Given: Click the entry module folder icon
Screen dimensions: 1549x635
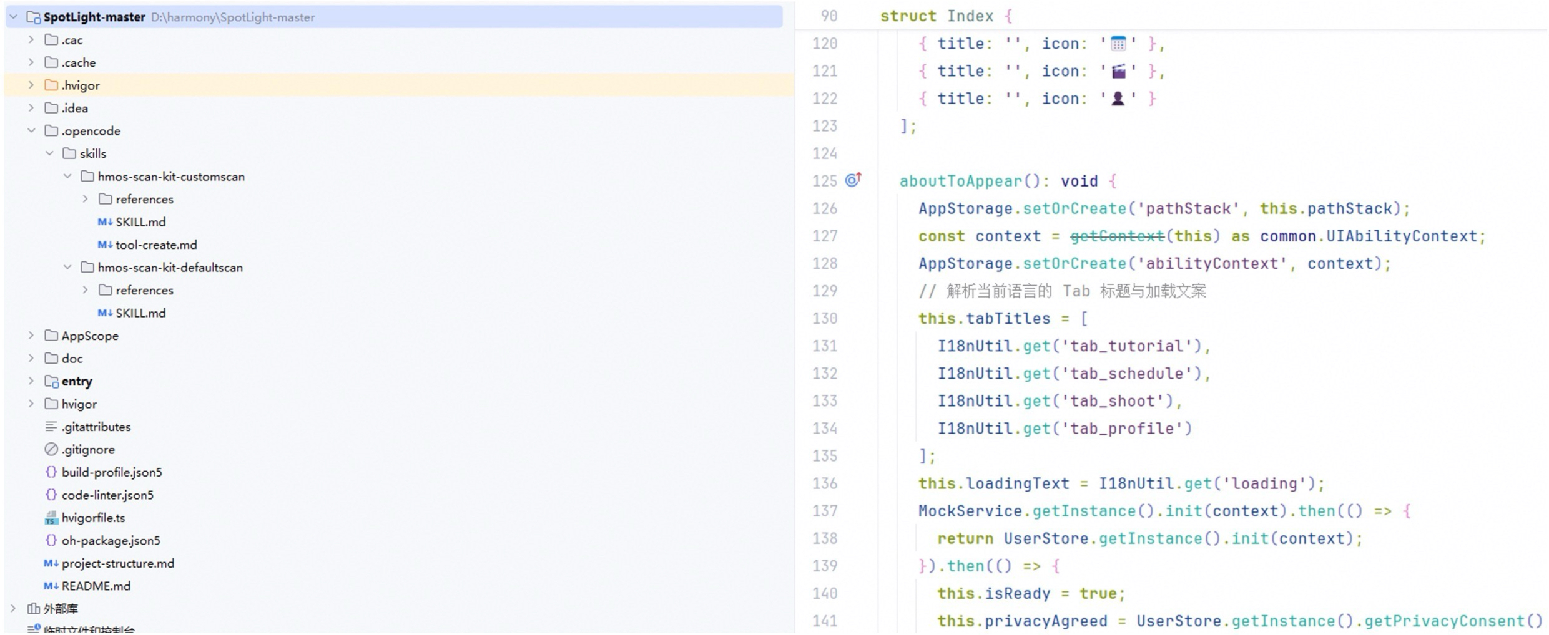Looking at the screenshot, I should point(52,381).
